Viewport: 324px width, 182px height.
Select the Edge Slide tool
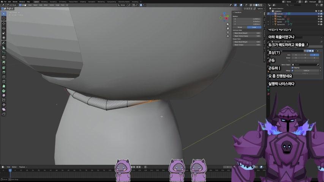4,100
